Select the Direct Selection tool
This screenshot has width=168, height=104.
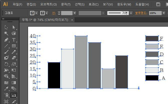(x=14, y=27)
